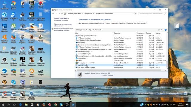
Task: Click the right arrow of the horizontal scrollbar
Action: tap(165, 70)
